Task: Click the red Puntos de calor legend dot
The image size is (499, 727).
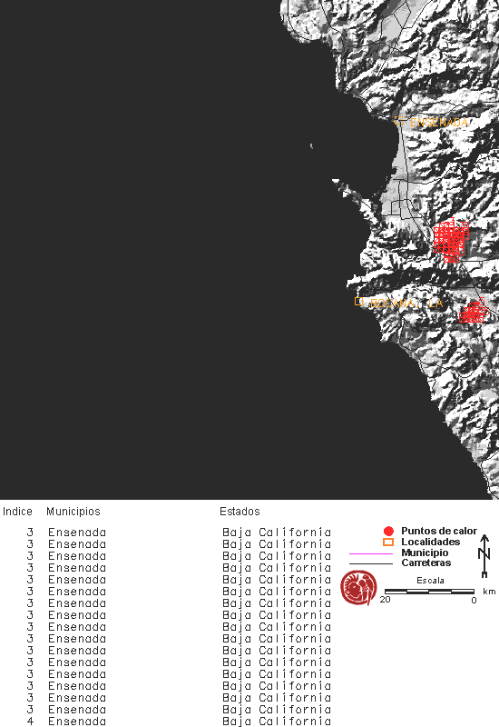Action: pyautogui.click(x=388, y=532)
